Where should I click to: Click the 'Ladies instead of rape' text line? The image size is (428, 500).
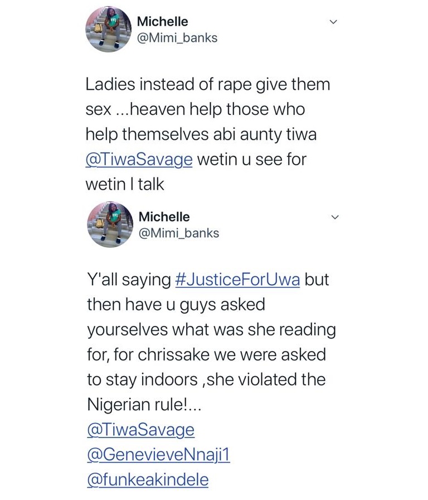coord(207,84)
